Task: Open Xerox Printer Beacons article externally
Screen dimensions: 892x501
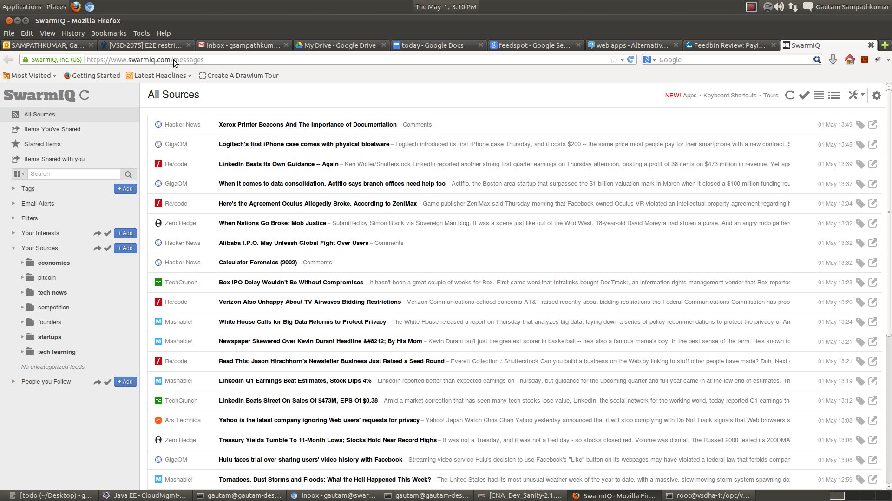Action: pos(873,125)
